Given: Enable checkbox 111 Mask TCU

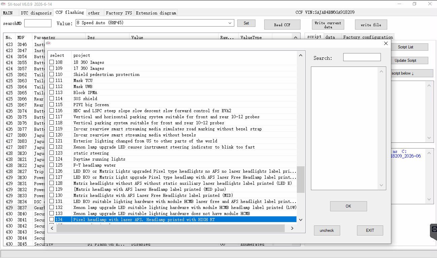Looking at the screenshot, I should point(52,80).
